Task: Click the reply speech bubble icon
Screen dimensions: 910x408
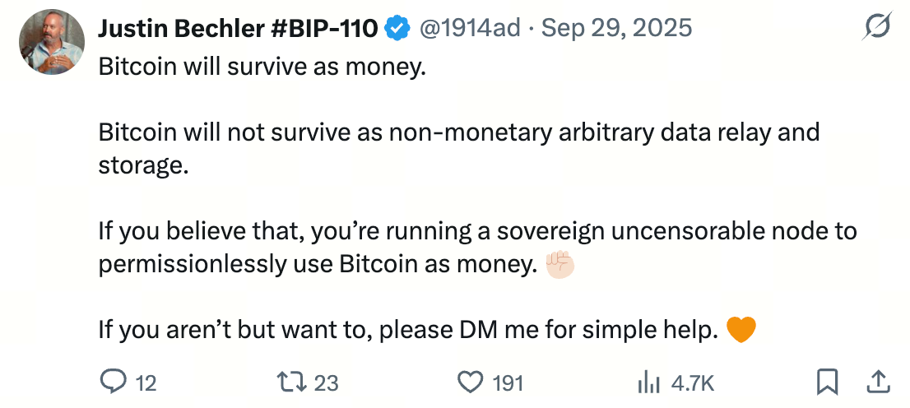Action: click(112, 382)
